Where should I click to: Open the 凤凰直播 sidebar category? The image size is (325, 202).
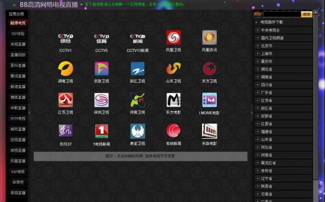[x=18, y=161]
